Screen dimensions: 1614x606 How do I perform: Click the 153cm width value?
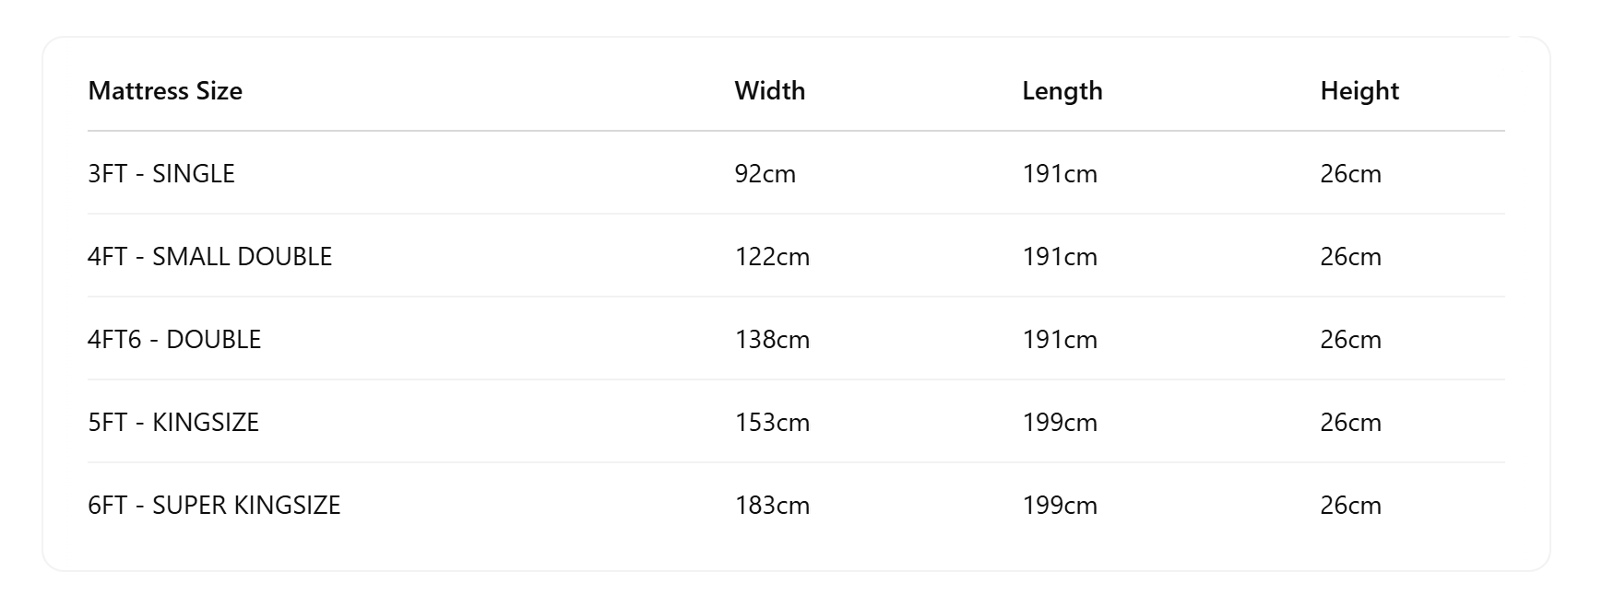[x=772, y=422]
